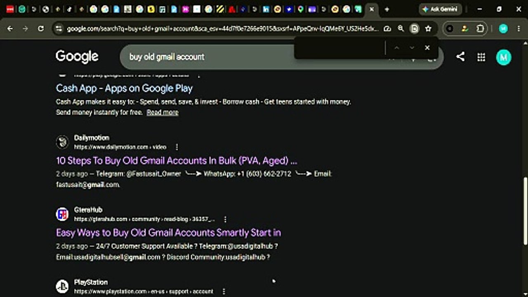This screenshot has width=528, height=297.
Task: Open the Share icon
Action: 460,57
